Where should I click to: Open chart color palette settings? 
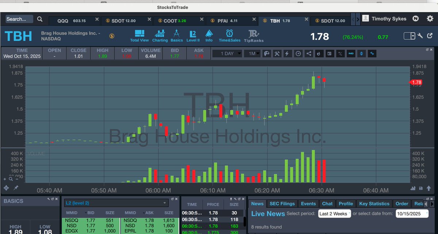click(267, 53)
